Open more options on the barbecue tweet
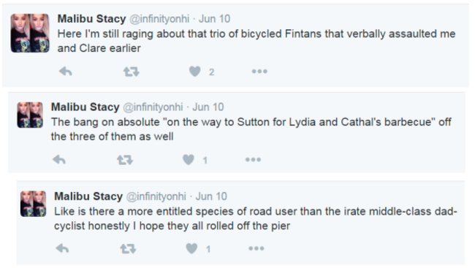The image size is (475, 268). 254,160
